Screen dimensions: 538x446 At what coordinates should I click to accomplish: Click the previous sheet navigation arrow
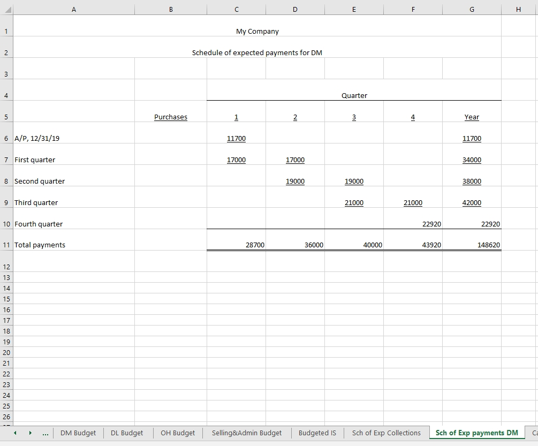(x=14, y=433)
